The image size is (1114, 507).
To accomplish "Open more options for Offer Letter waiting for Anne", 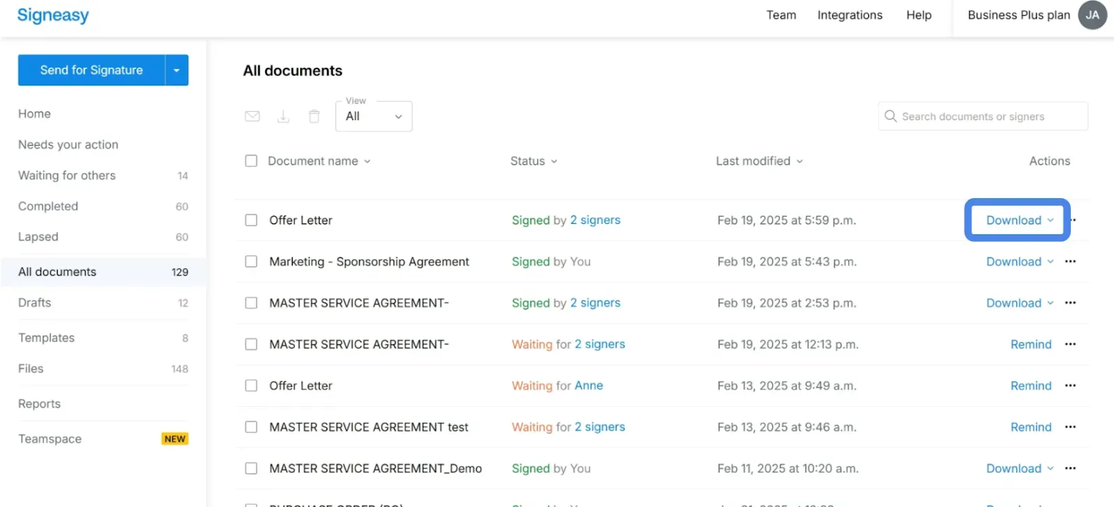I will (1070, 385).
